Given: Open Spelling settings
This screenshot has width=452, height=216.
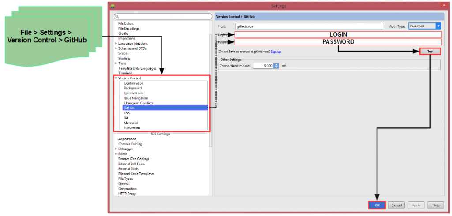Looking at the screenshot, I should point(124,58).
